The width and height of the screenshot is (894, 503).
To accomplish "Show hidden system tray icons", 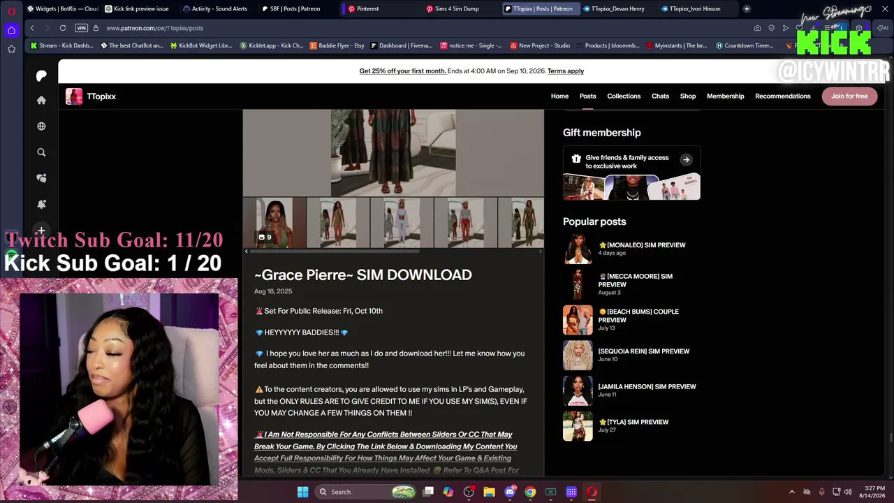I will (x=791, y=492).
